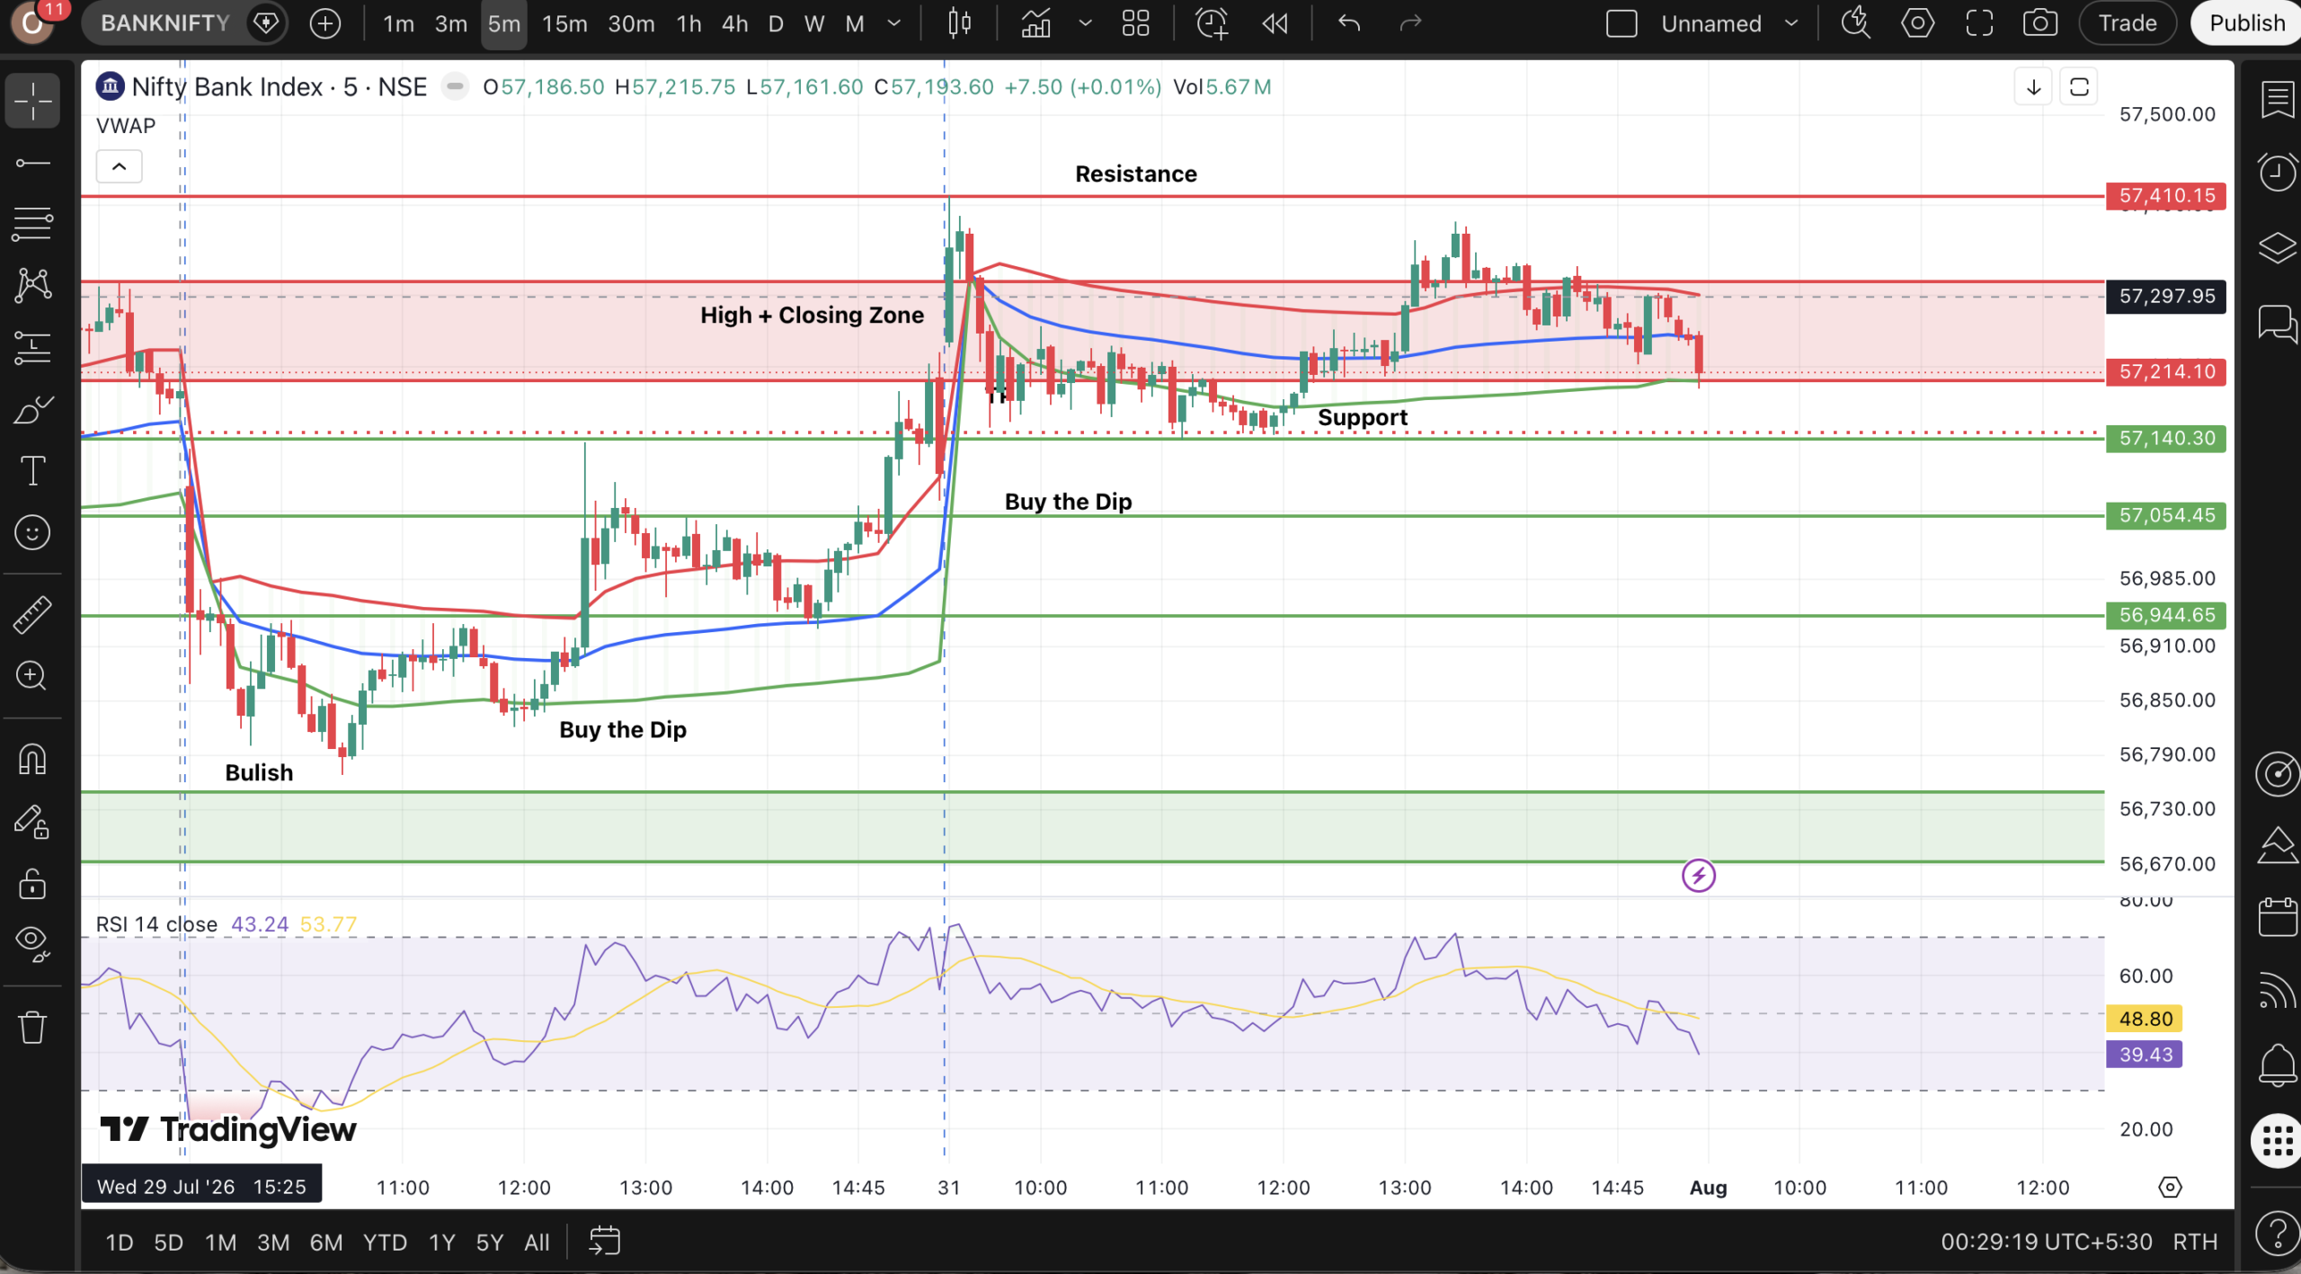Image resolution: width=2301 pixels, height=1274 pixels.
Task: Open the Fibonacci retracement tools
Action: [32, 224]
